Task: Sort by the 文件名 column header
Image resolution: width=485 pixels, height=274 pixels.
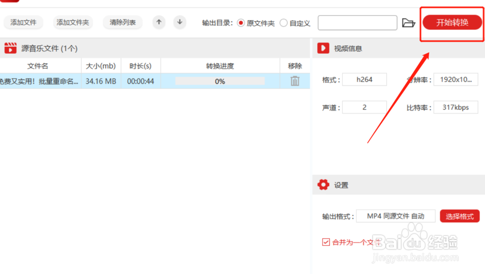Action: (38, 66)
